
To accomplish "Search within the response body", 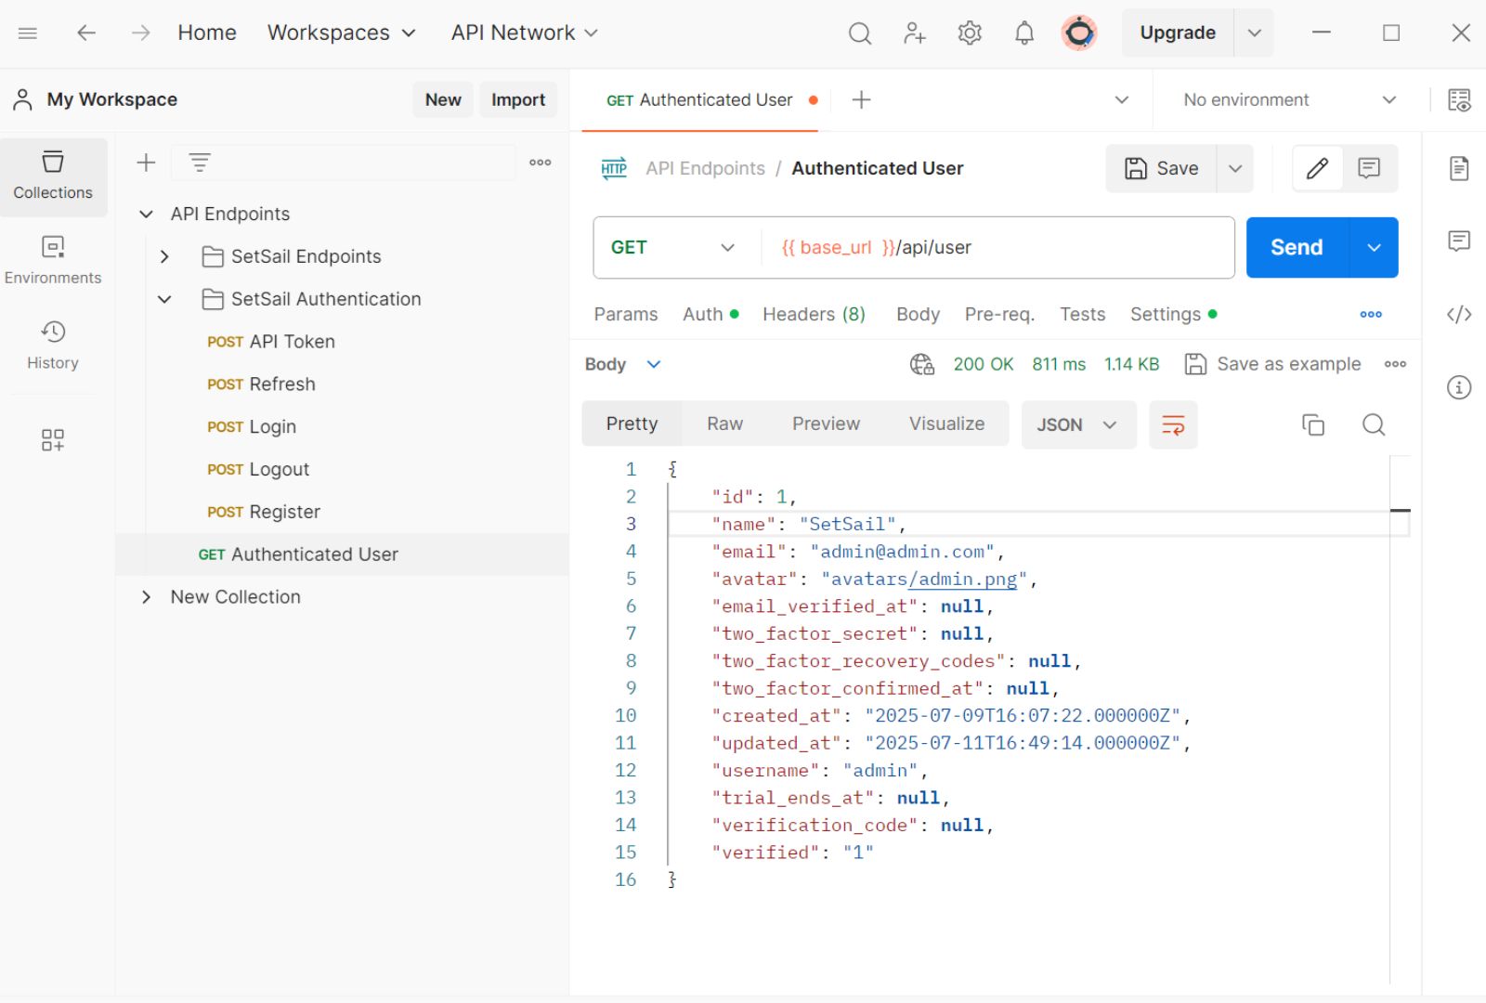I will pyautogui.click(x=1374, y=424).
